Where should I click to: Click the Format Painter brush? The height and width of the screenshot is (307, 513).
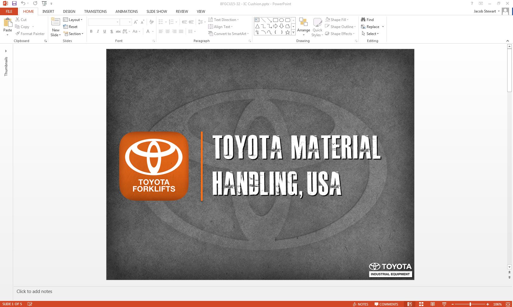[30, 34]
